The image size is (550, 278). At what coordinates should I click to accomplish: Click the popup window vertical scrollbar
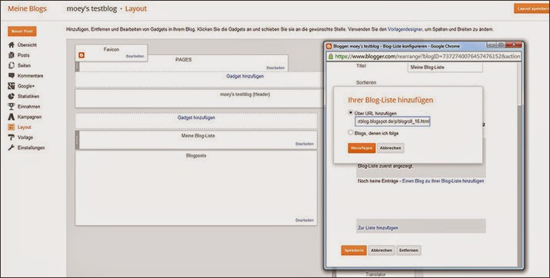pyautogui.click(x=519, y=164)
